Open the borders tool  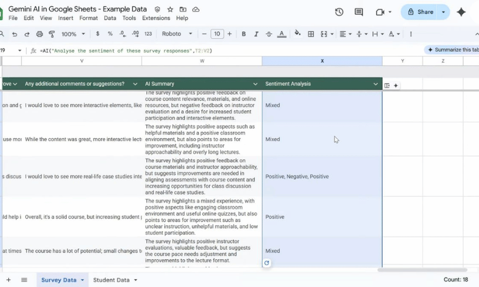point(311,34)
